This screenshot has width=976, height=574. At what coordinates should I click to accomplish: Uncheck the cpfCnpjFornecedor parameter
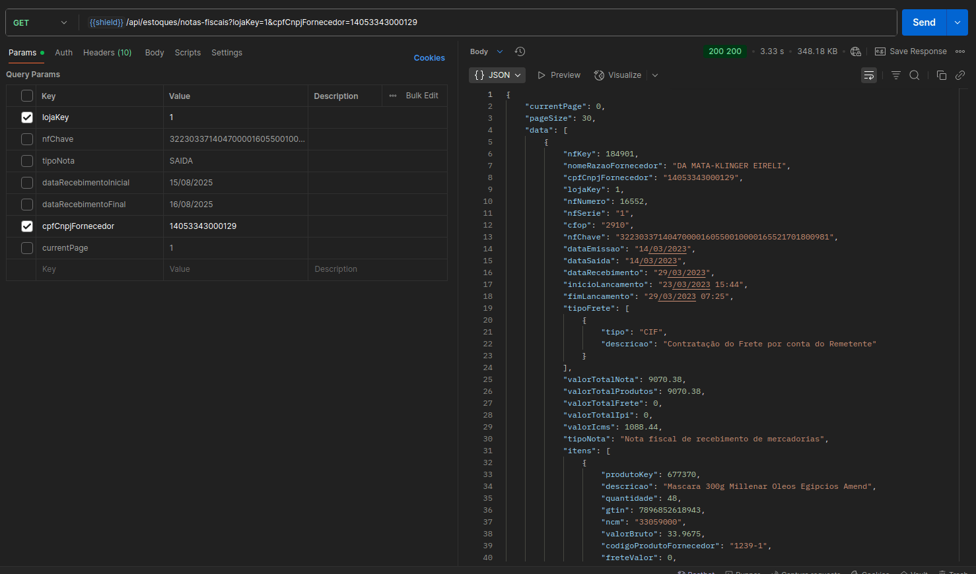(27, 226)
